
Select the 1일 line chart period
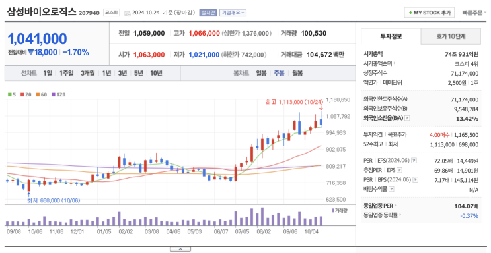[48, 73]
